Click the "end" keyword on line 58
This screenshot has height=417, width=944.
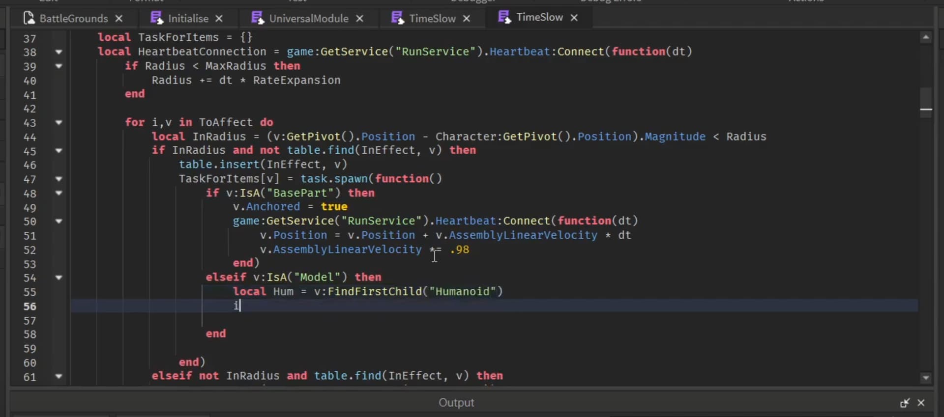pos(216,334)
